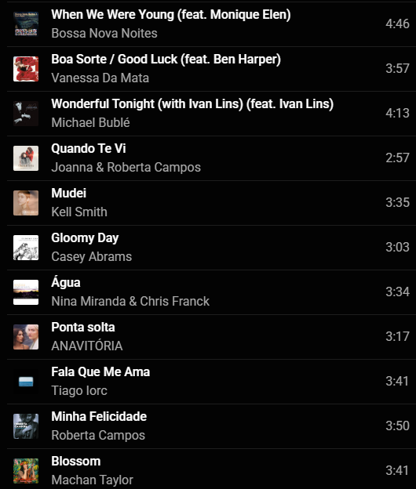The width and height of the screenshot is (416, 489).
Task: Open artist Vanessa Da Mata
Action: 100,78
